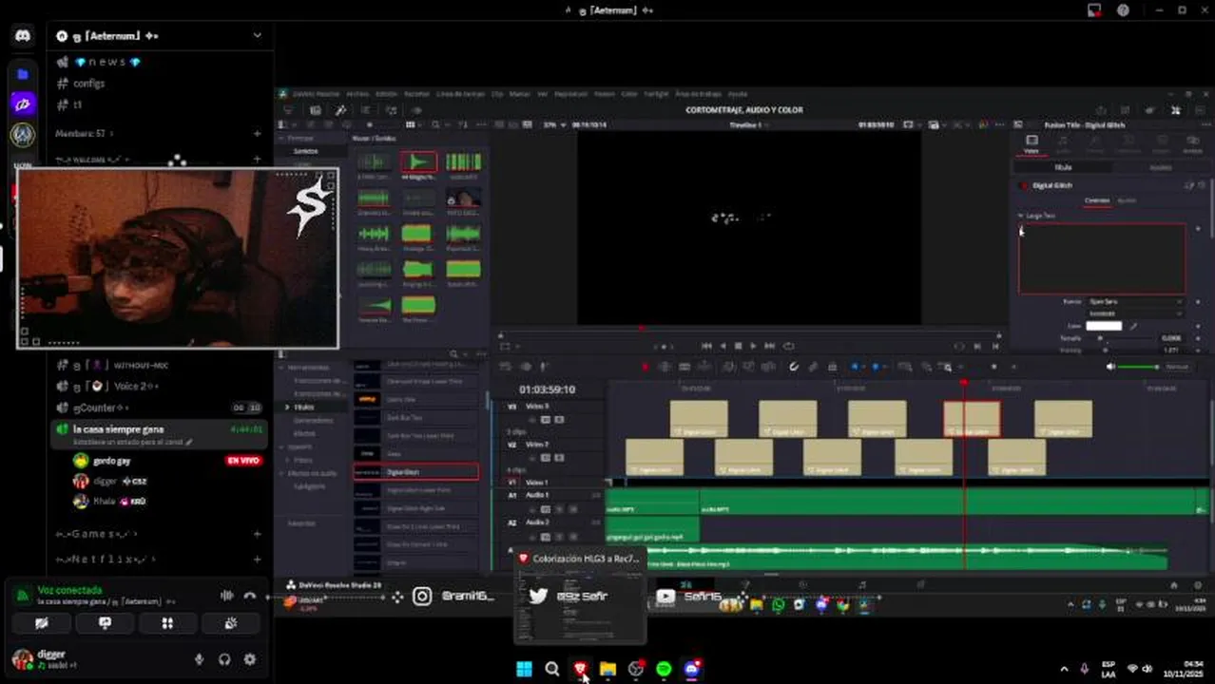The height and width of the screenshot is (684, 1215).
Task: Open the Ayuda menu in DaVinci Resolve
Action: (738, 94)
